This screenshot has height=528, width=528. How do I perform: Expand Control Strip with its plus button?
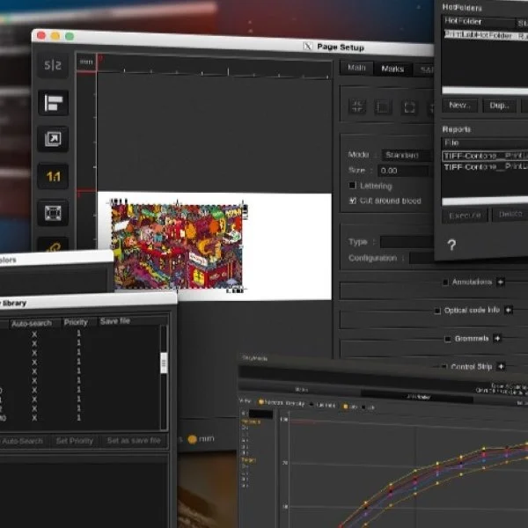[501, 366]
